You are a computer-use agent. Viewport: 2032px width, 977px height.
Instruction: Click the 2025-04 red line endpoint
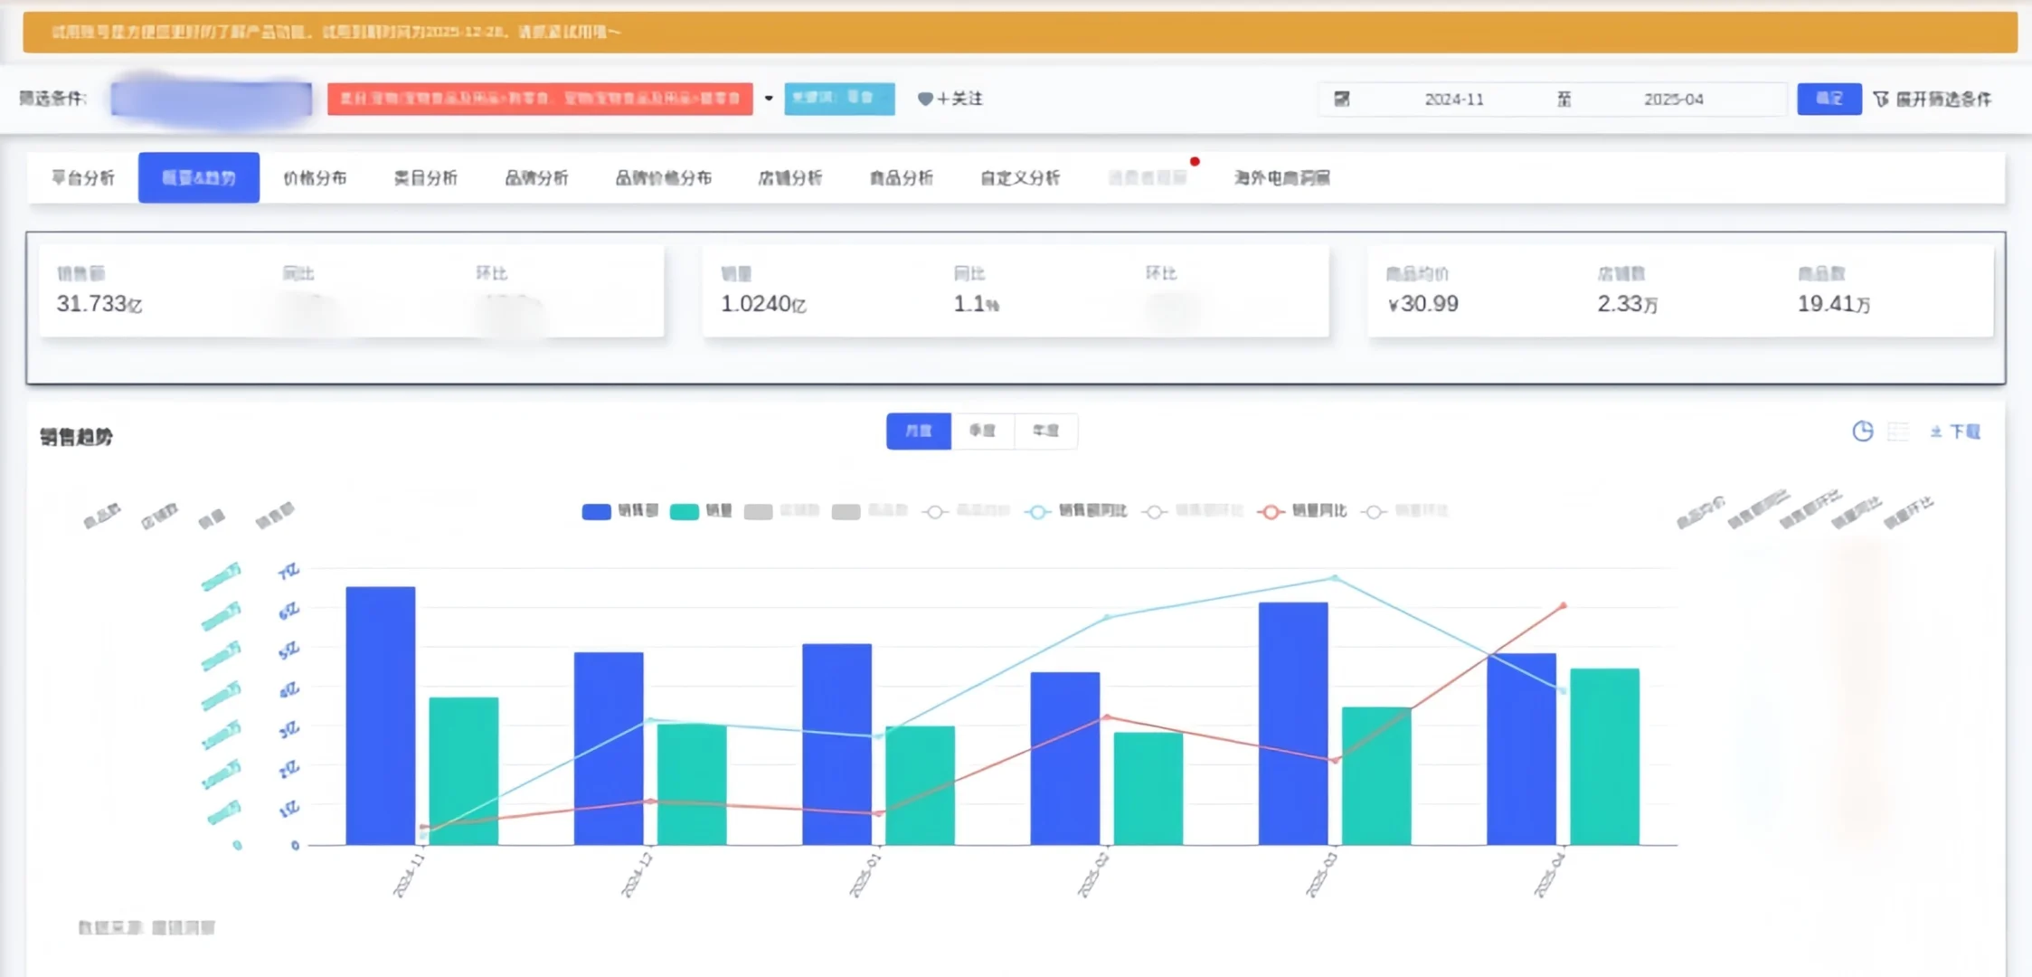tap(1564, 605)
